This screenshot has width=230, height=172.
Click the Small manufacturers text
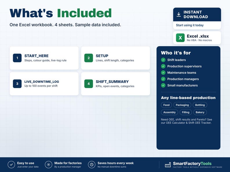click(182, 85)
